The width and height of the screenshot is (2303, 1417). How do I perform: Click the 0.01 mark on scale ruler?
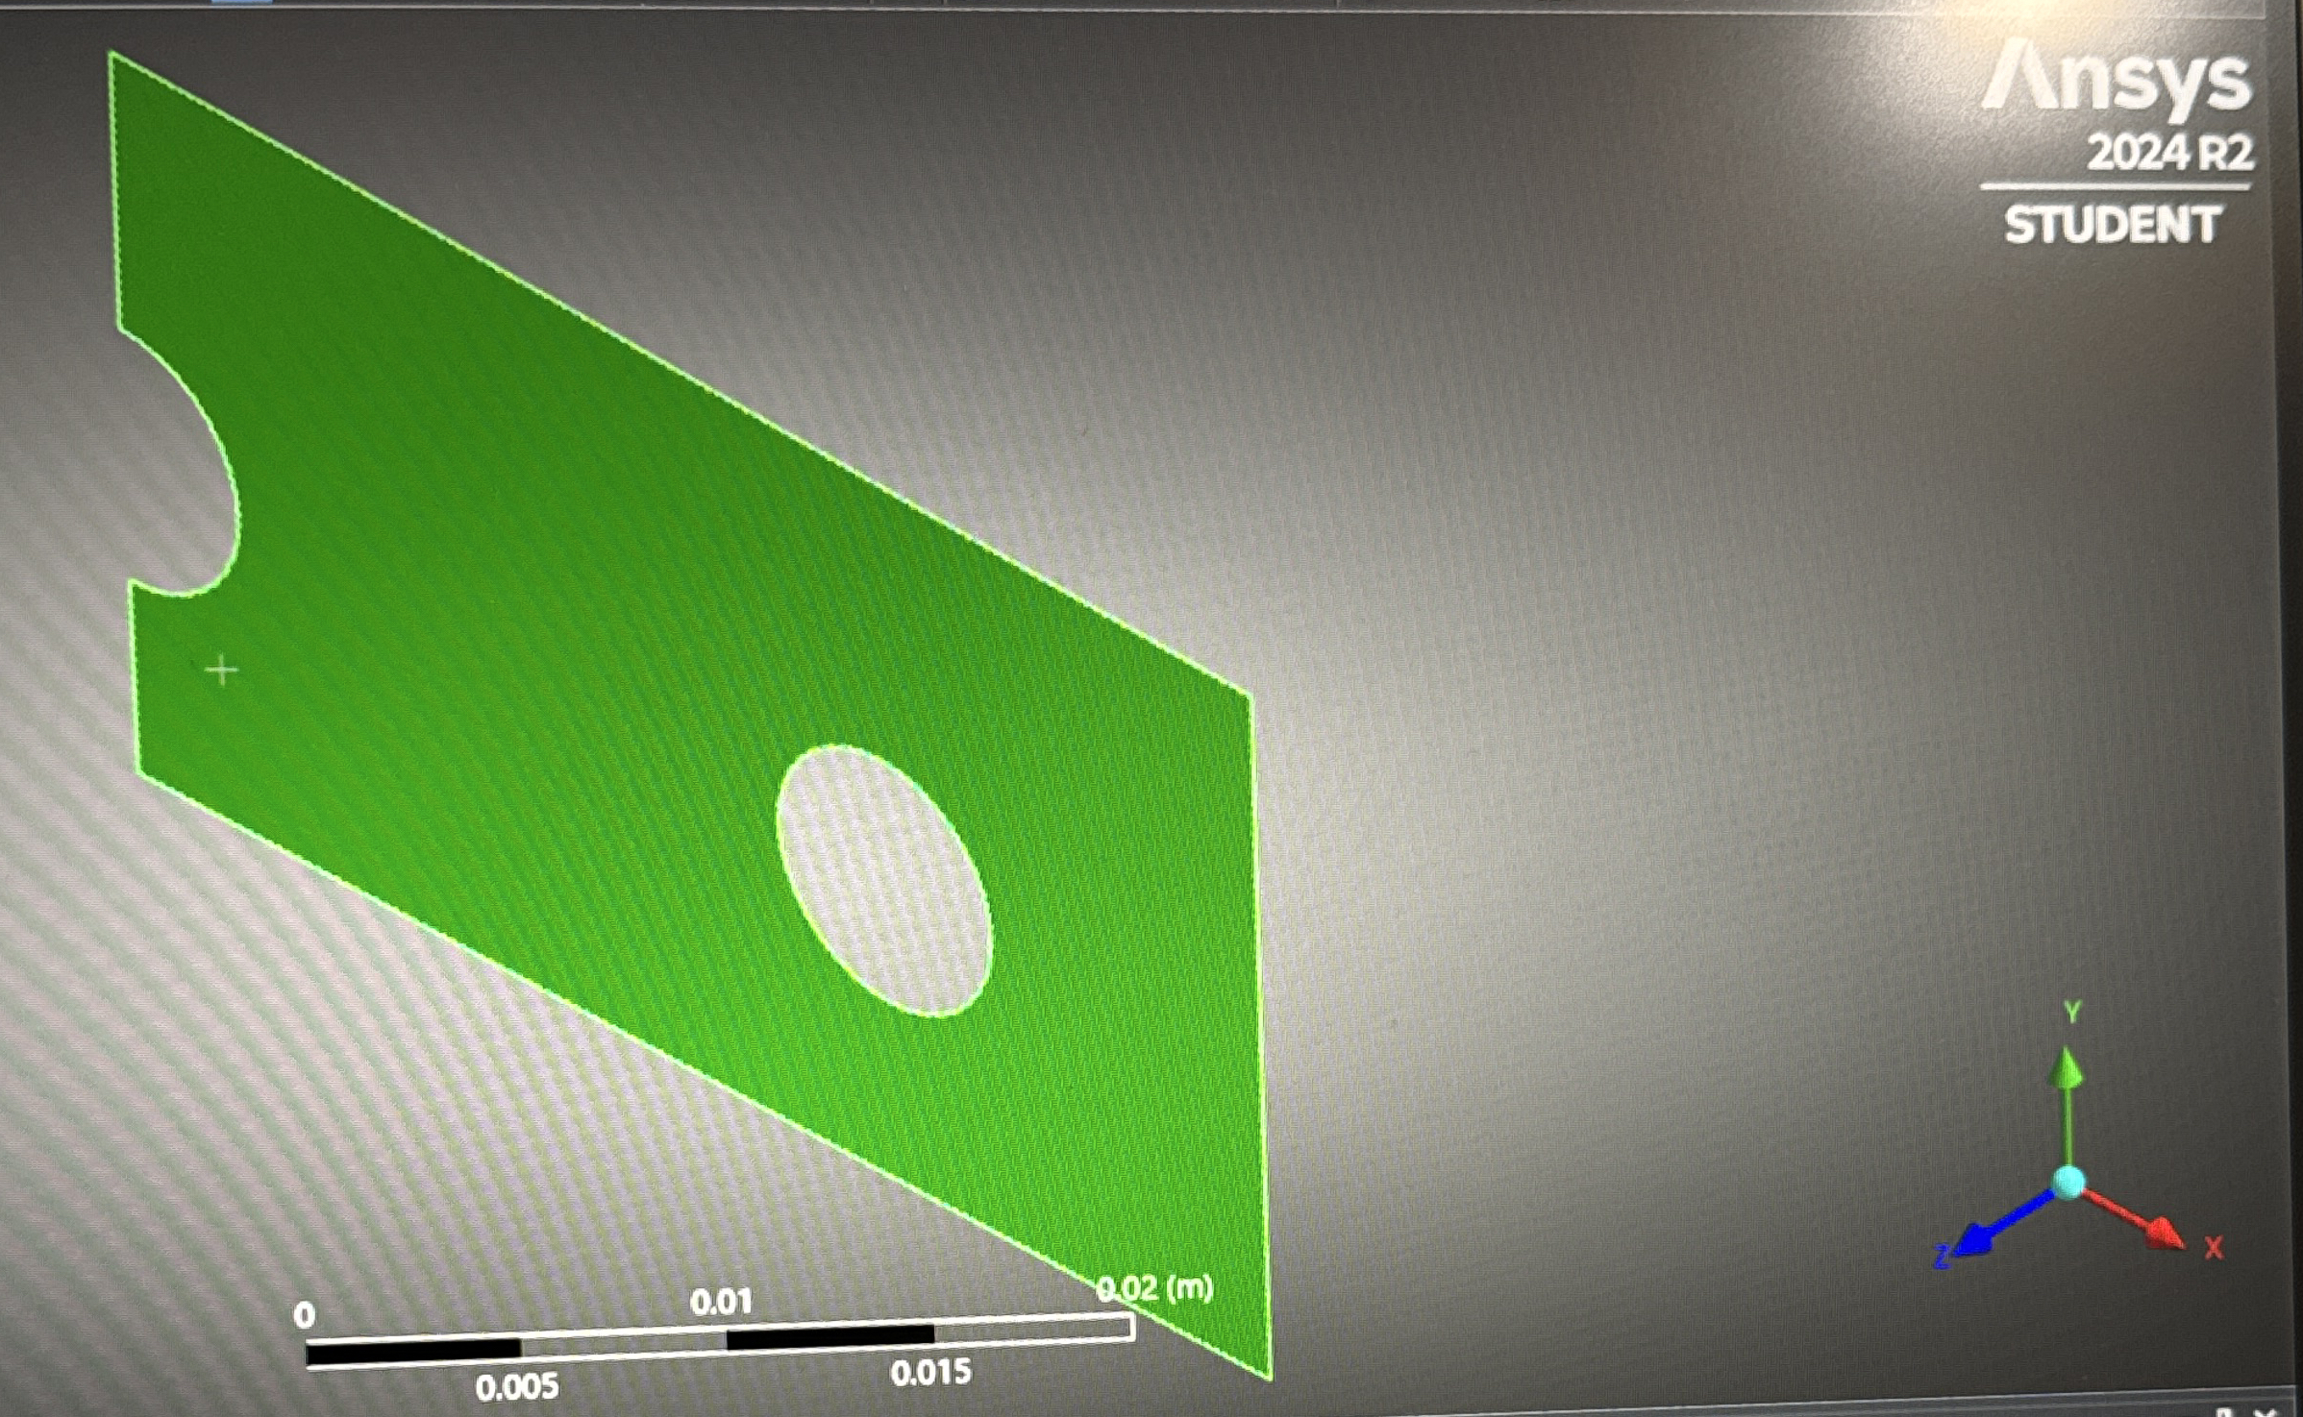(721, 1303)
